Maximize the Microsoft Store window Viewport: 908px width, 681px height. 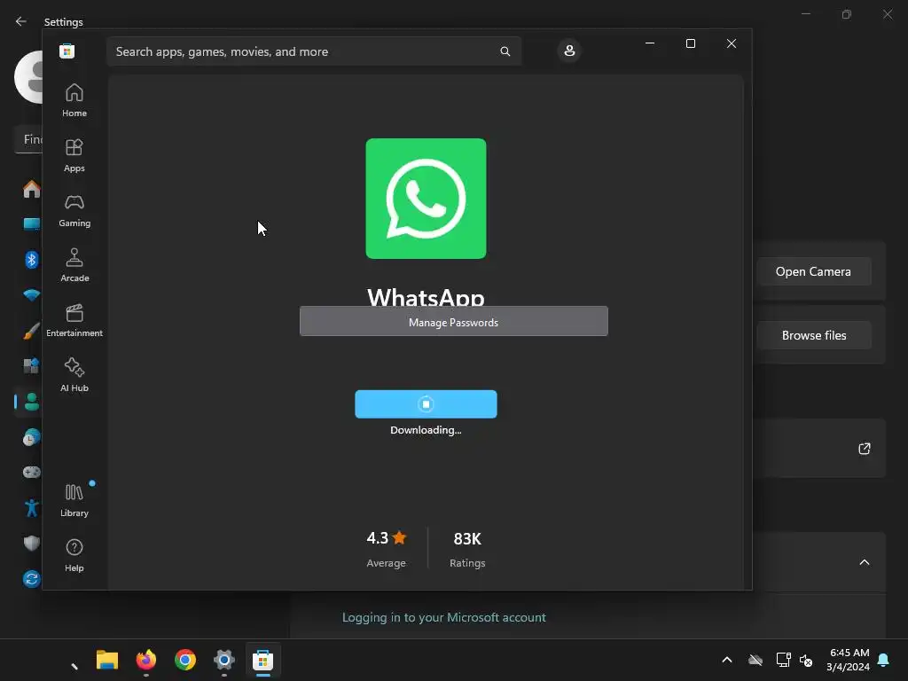click(x=690, y=43)
